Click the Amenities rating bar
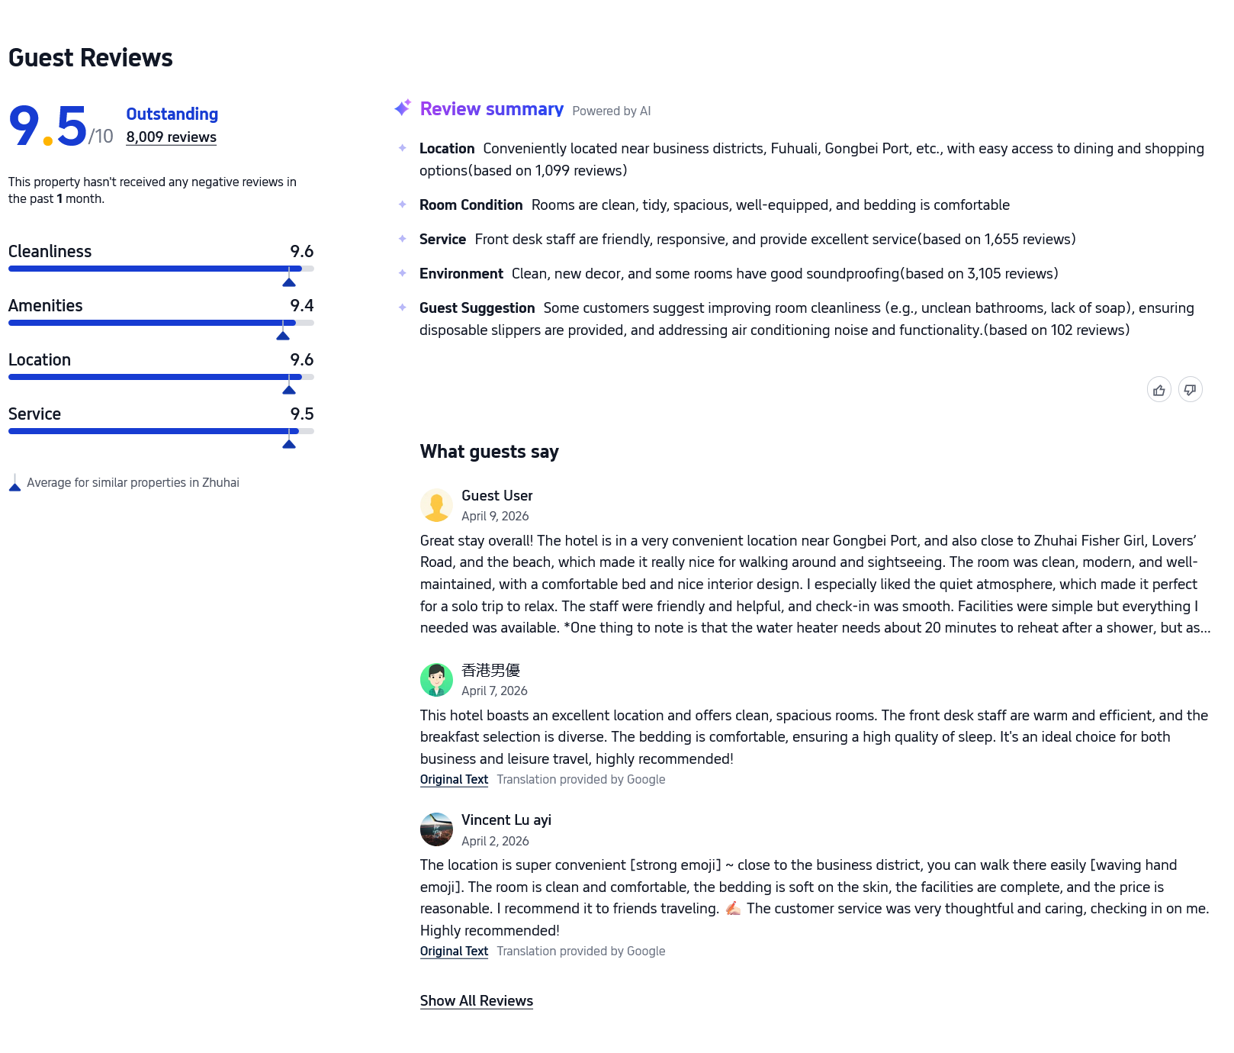This screenshot has width=1234, height=1053. coord(161,323)
